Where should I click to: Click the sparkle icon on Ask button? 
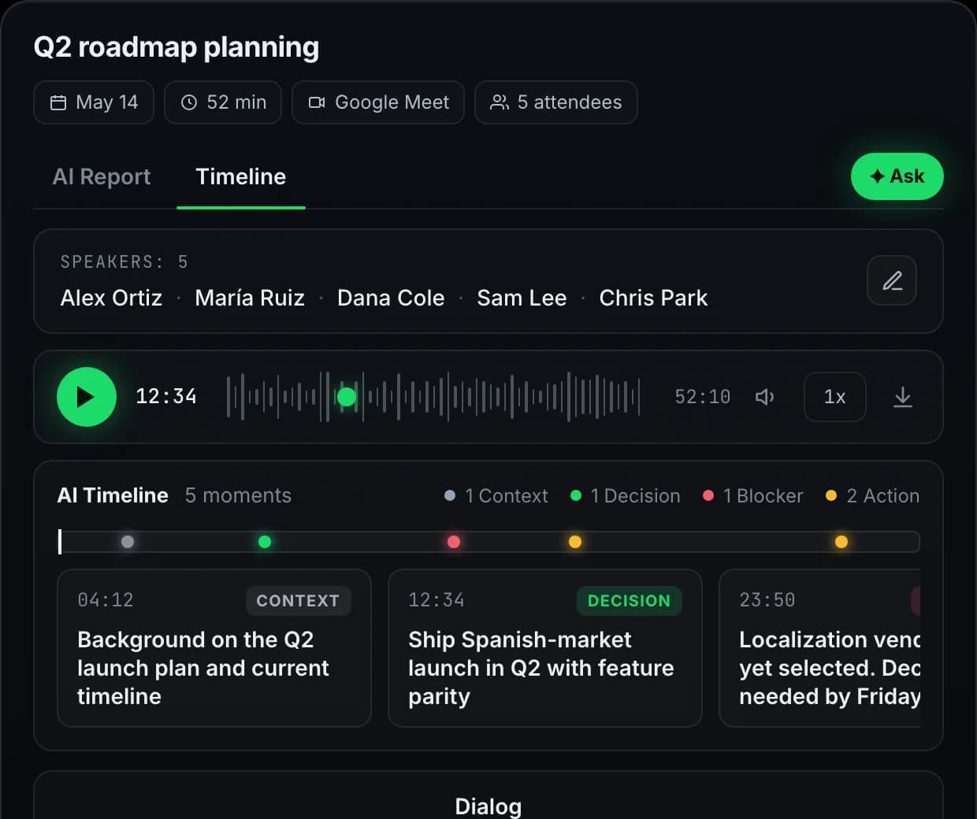(877, 176)
